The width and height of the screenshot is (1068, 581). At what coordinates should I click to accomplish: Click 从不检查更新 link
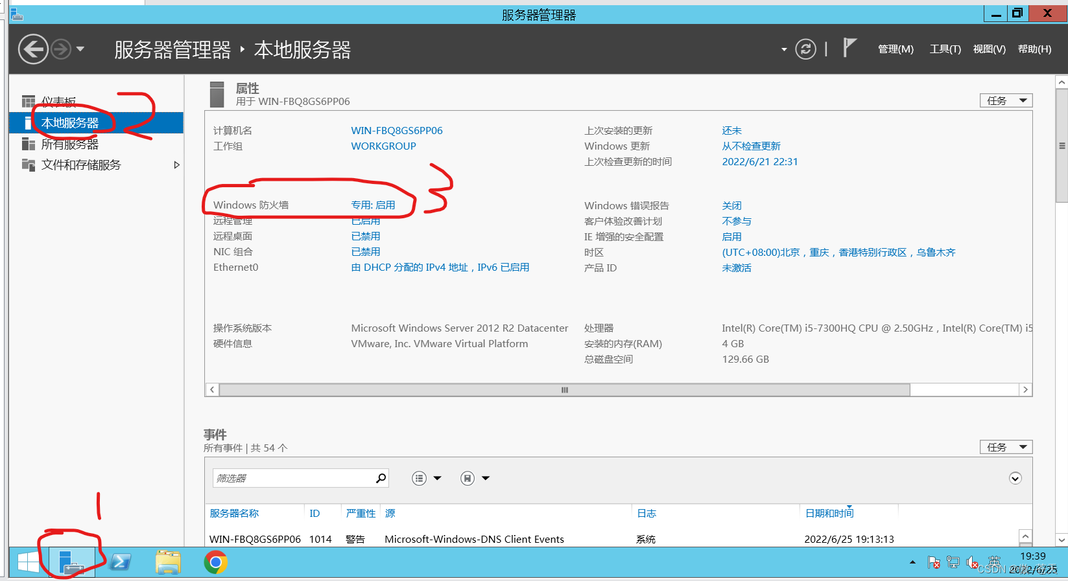coord(751,146)
